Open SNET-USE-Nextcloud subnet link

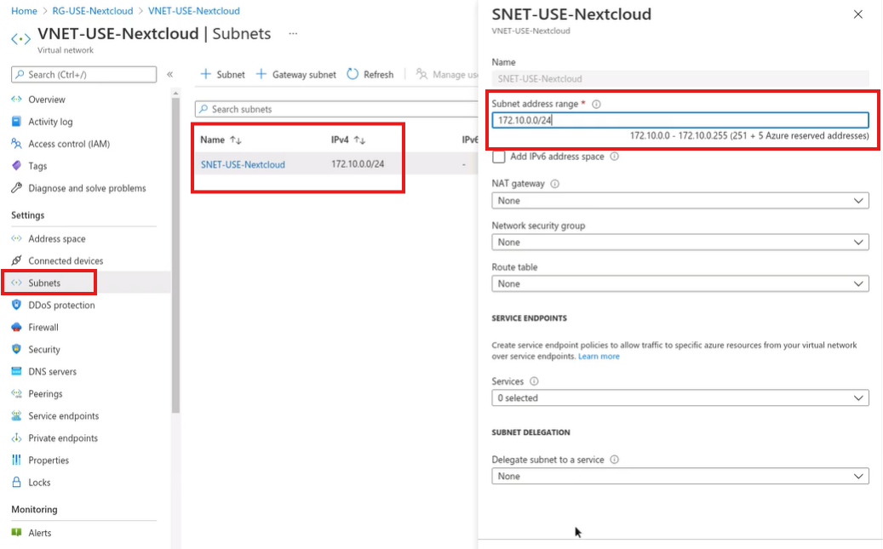click(243, 164)
